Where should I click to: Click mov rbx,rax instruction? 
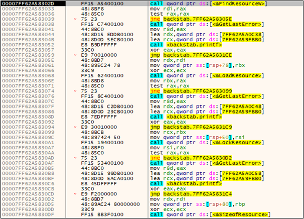[x=168, y=81]
